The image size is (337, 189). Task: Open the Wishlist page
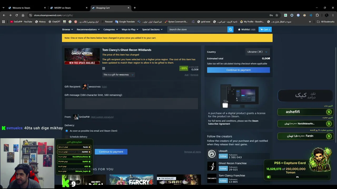pyautogui.click(x=247, y=29)
